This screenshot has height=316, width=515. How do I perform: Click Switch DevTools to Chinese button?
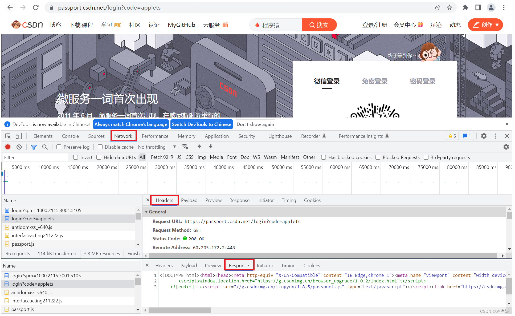pos(202,124)
